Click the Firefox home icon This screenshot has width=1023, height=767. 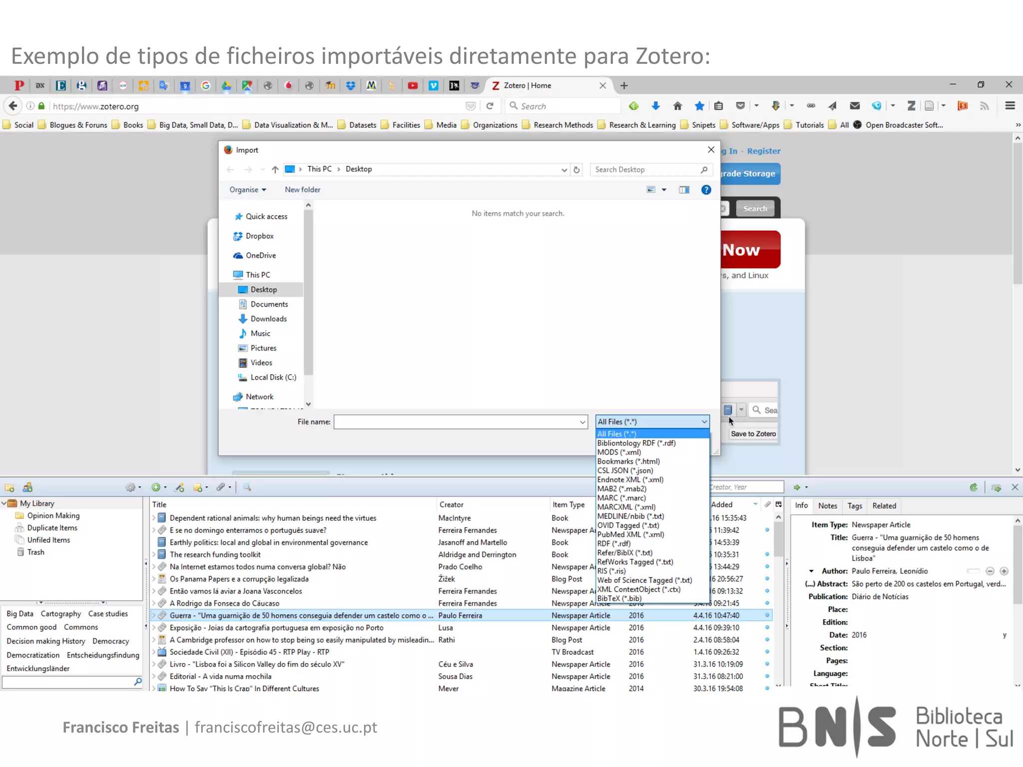[x=677, y=106]
